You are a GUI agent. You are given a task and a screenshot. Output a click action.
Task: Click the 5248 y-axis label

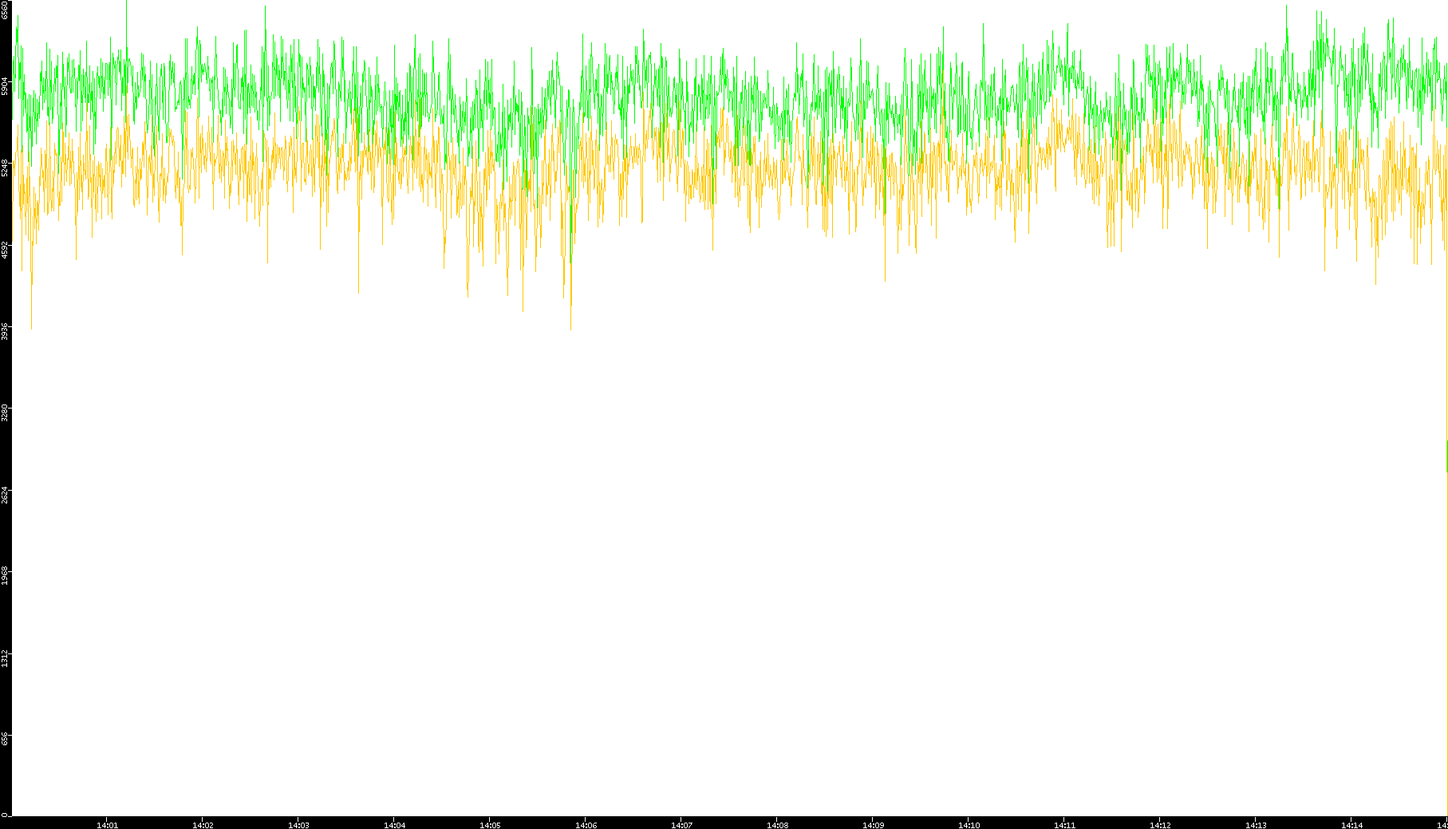tap(5, 168)
